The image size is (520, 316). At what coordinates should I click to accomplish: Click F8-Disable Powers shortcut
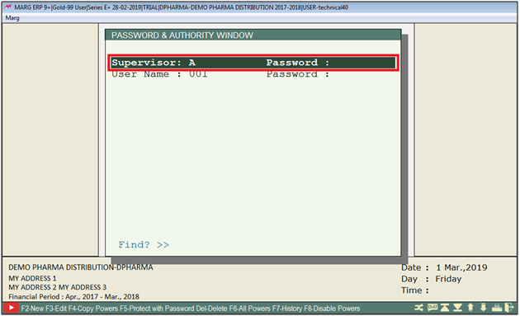[332, 309]
